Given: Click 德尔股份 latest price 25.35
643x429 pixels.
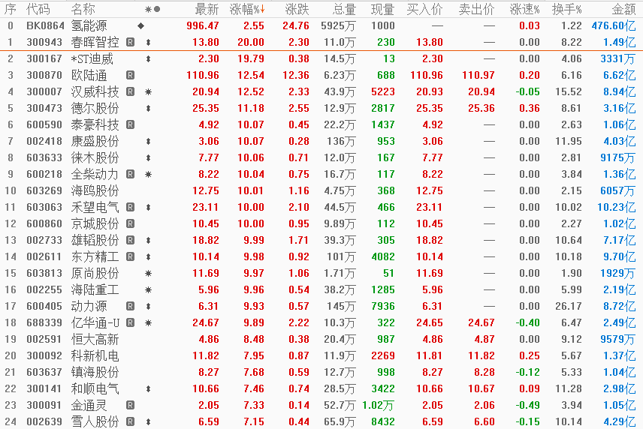Looking at the screenshot, I should [x=206, y=109].
